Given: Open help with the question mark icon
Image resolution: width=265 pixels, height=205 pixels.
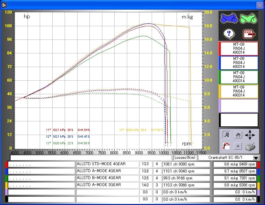Looking at the screenshot, I should (229, 34).
